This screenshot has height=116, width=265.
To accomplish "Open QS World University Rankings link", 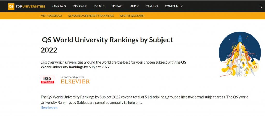I will coord(91,16).
